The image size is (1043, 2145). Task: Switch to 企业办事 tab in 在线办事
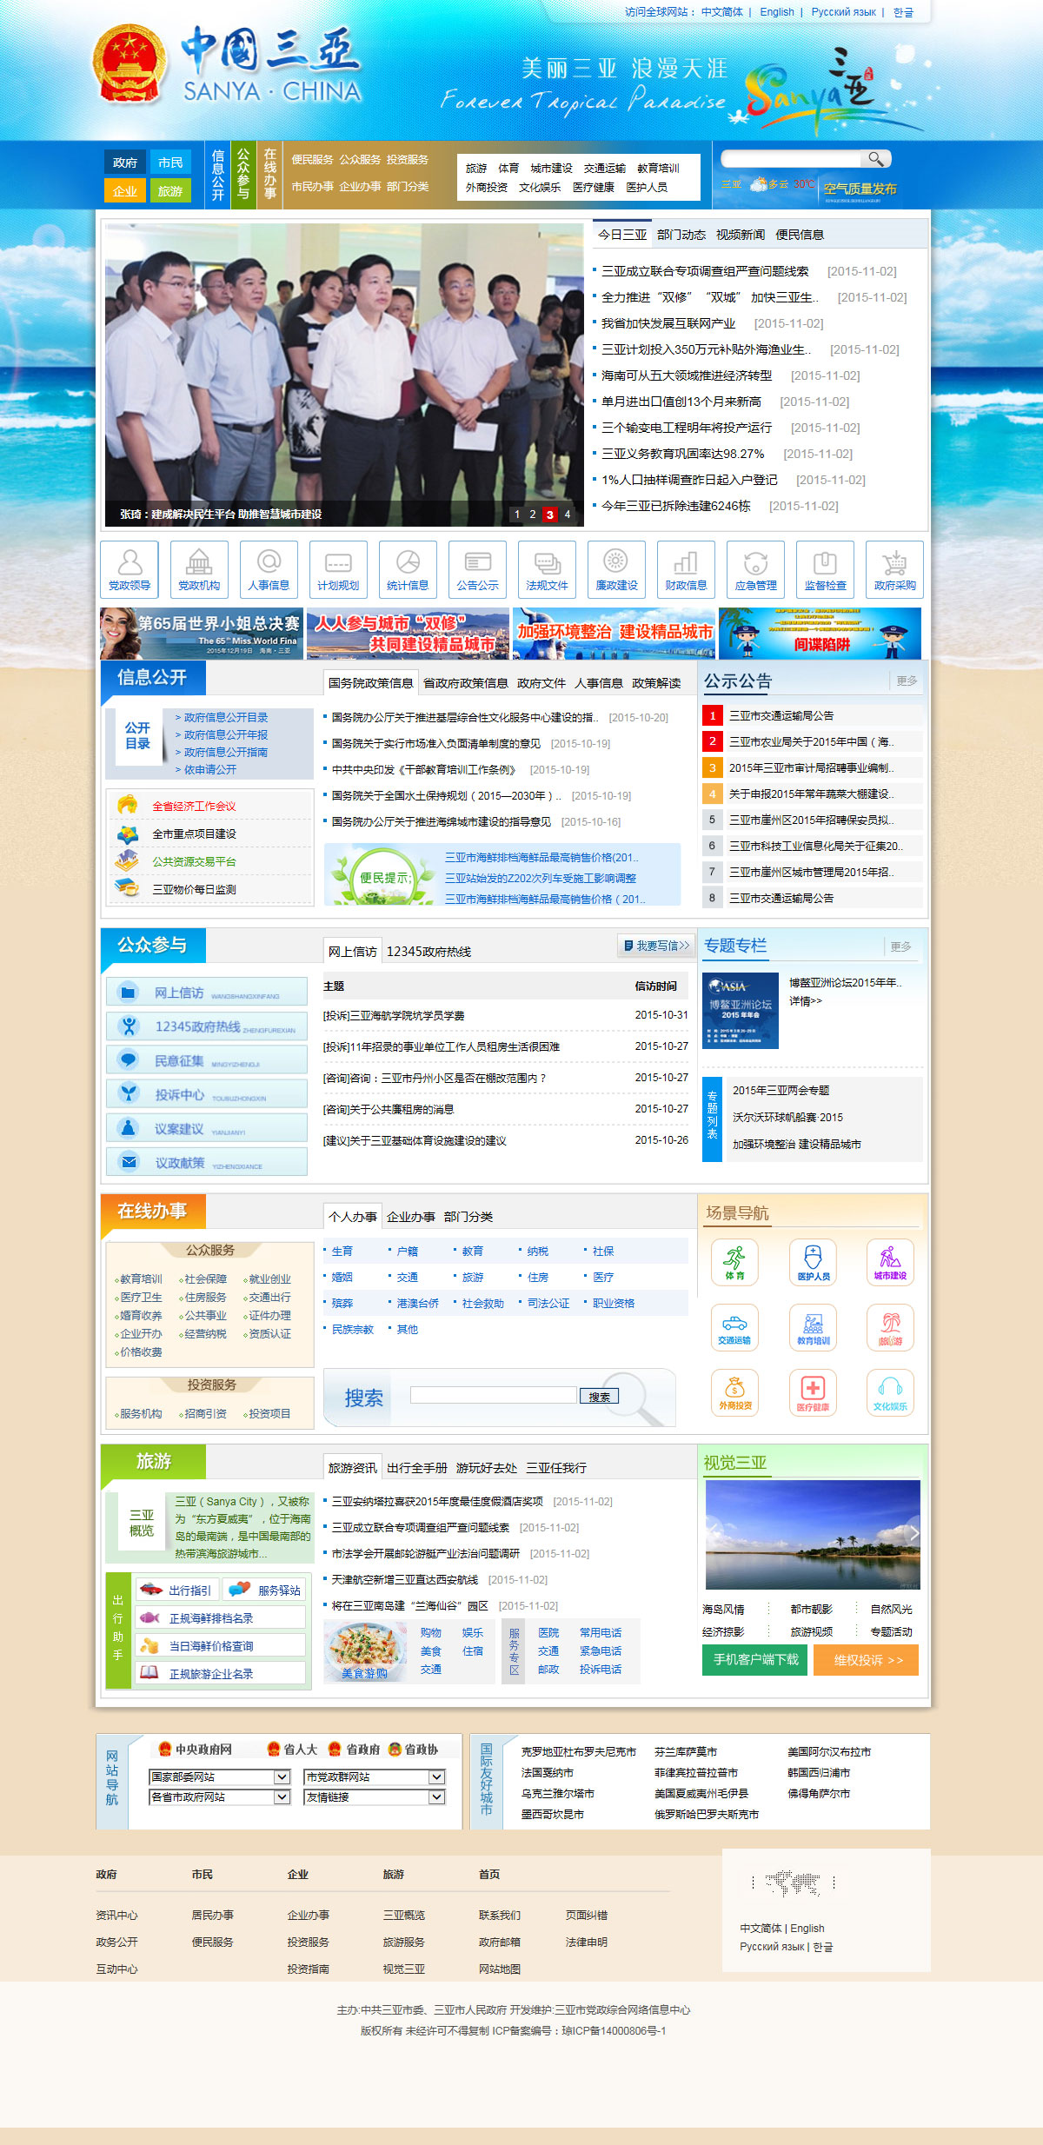(x=411, y=1217)
